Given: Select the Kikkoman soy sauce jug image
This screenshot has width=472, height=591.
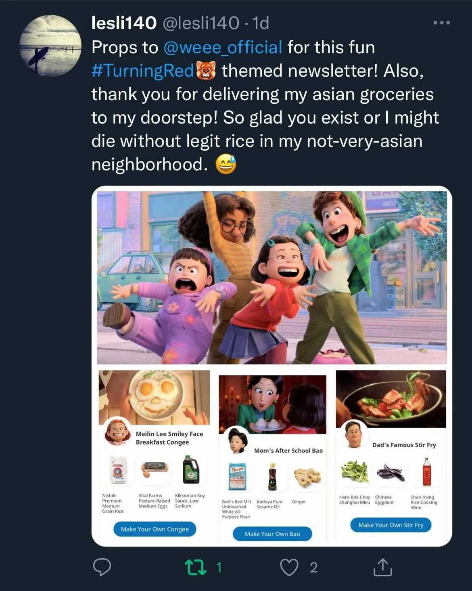Looking at the screenshot, I should pos(190,469).
